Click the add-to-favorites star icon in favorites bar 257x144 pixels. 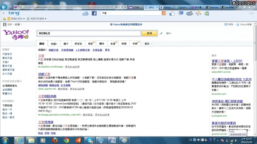tap(4, 19)
